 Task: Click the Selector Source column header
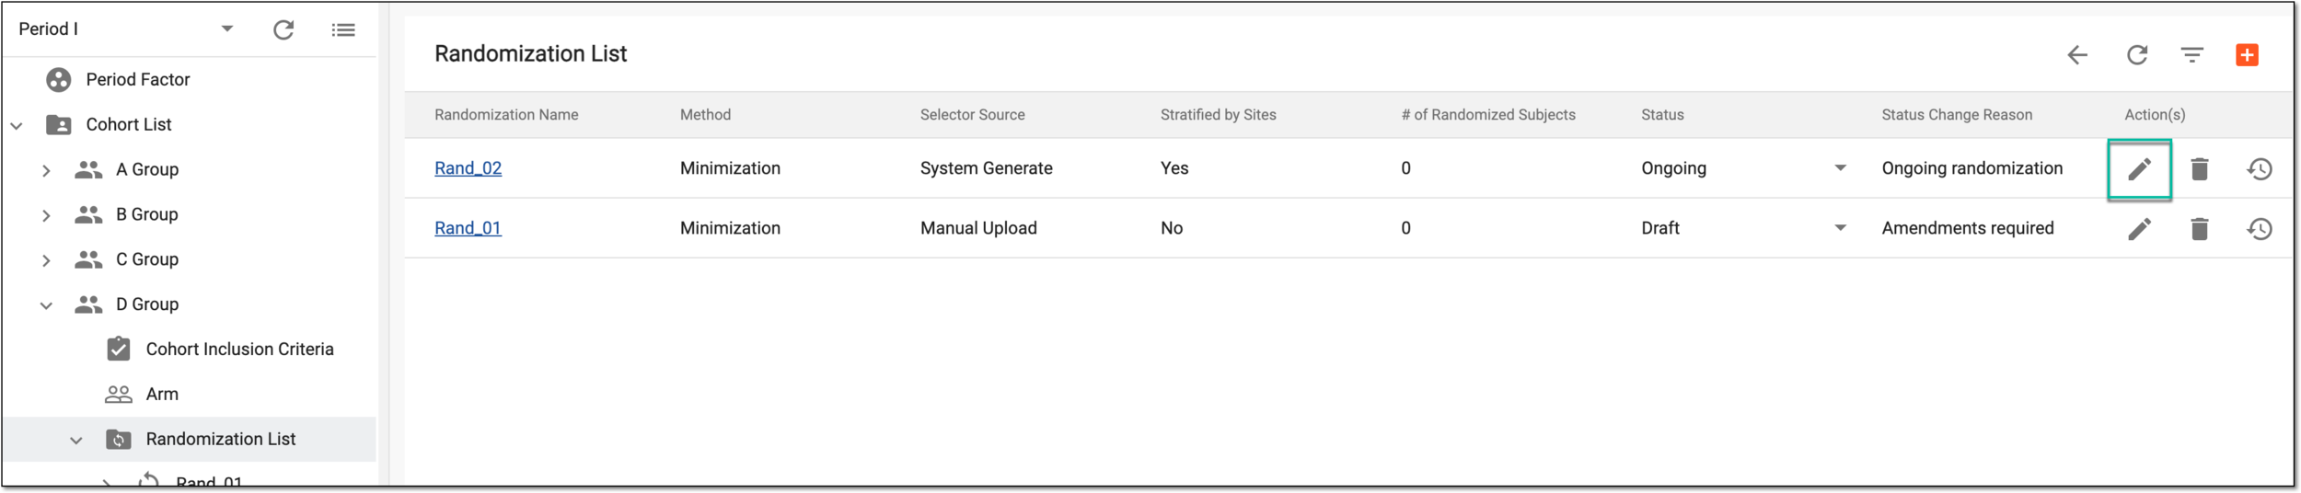coord(972,115)
